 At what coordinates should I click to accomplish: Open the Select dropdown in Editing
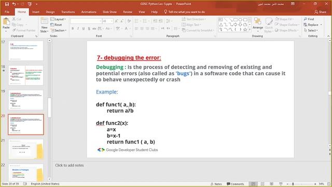point(311,30)
